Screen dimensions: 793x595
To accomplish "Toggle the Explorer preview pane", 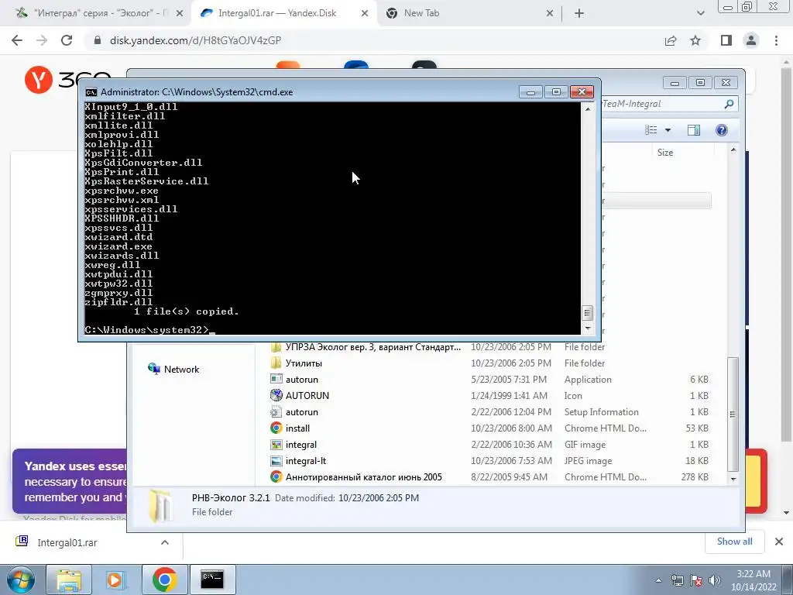I will (694, 130).
